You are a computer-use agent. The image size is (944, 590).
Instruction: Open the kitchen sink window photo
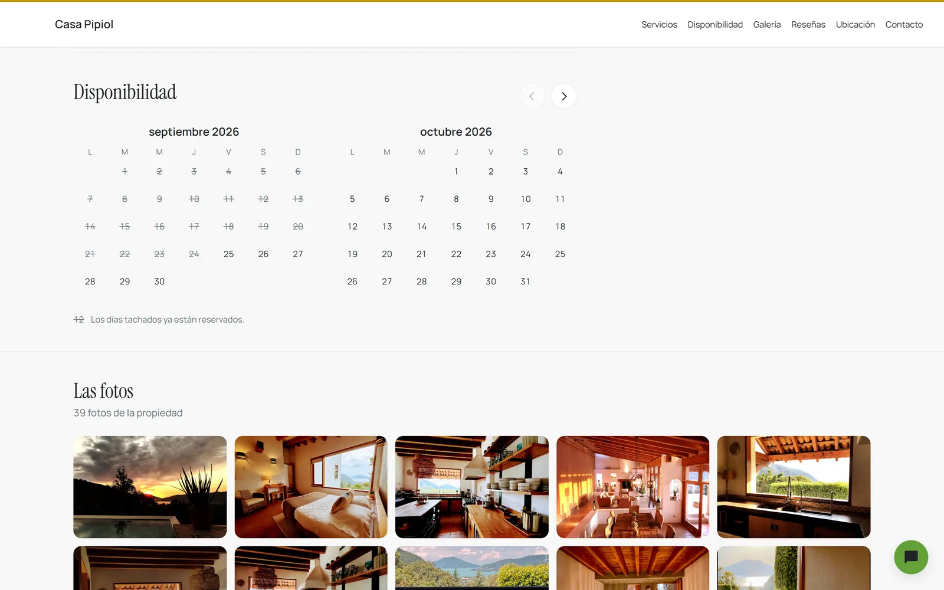coord(794,487)
